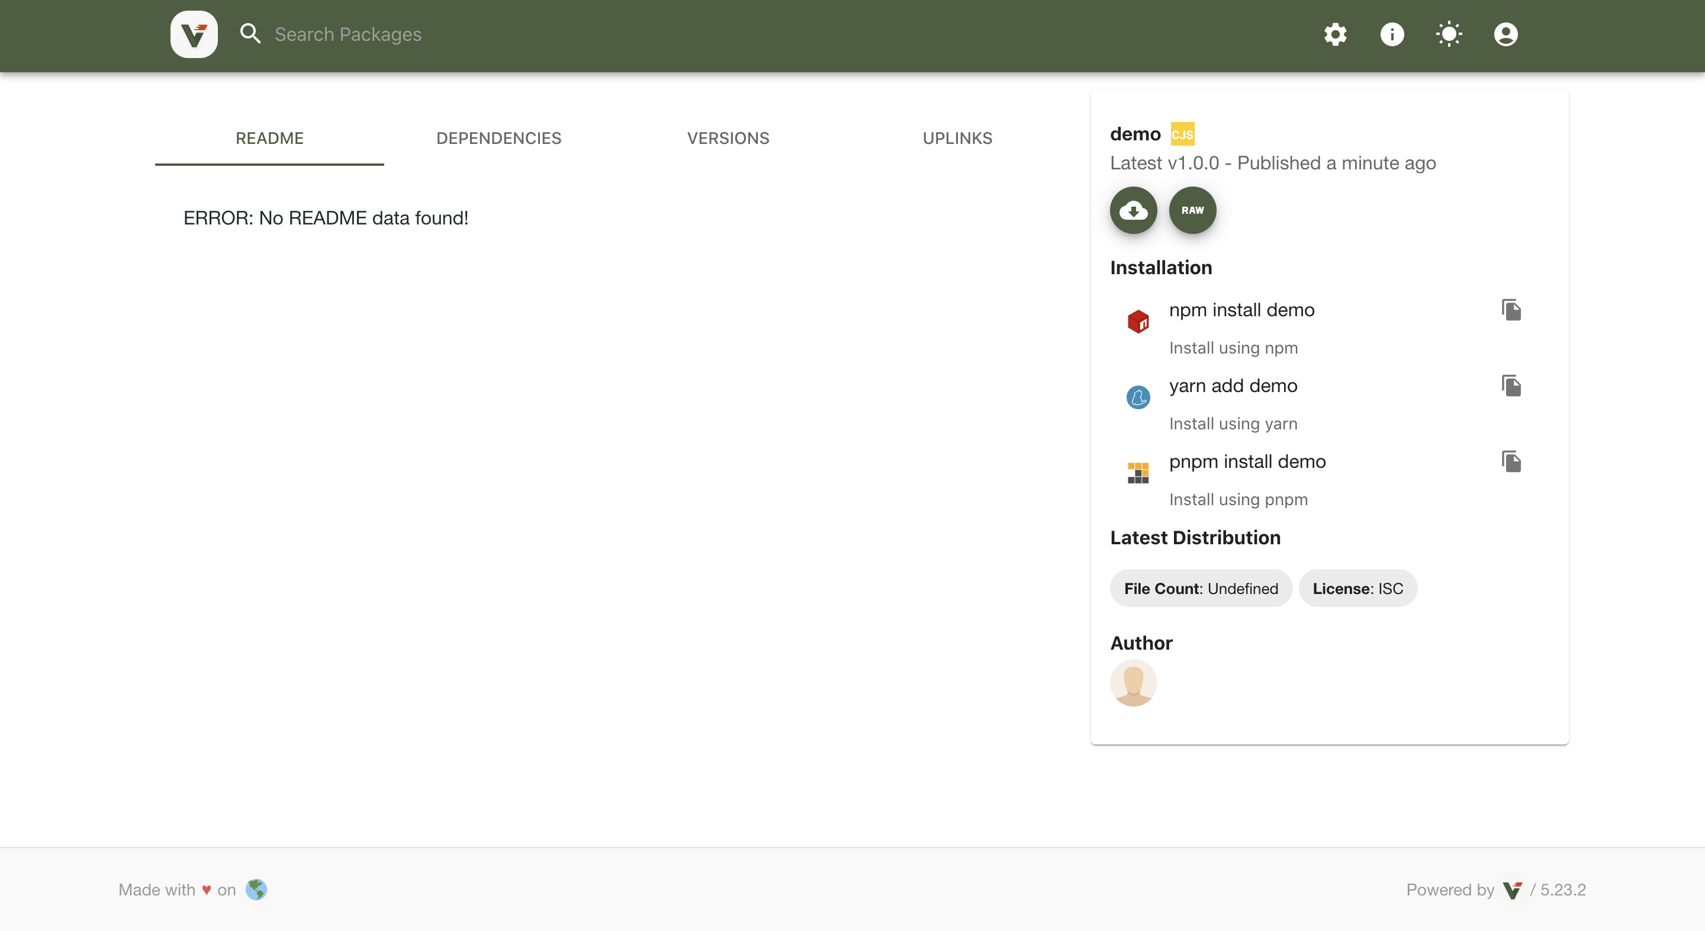Click the CJS module badge
This screenshot has height=931, width=1705.
coord(1182,134)
